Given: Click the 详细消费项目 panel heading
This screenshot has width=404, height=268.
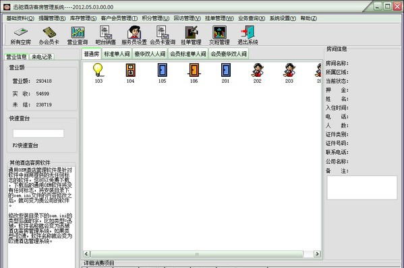Looking at the screenshot, I should point(99,263).
